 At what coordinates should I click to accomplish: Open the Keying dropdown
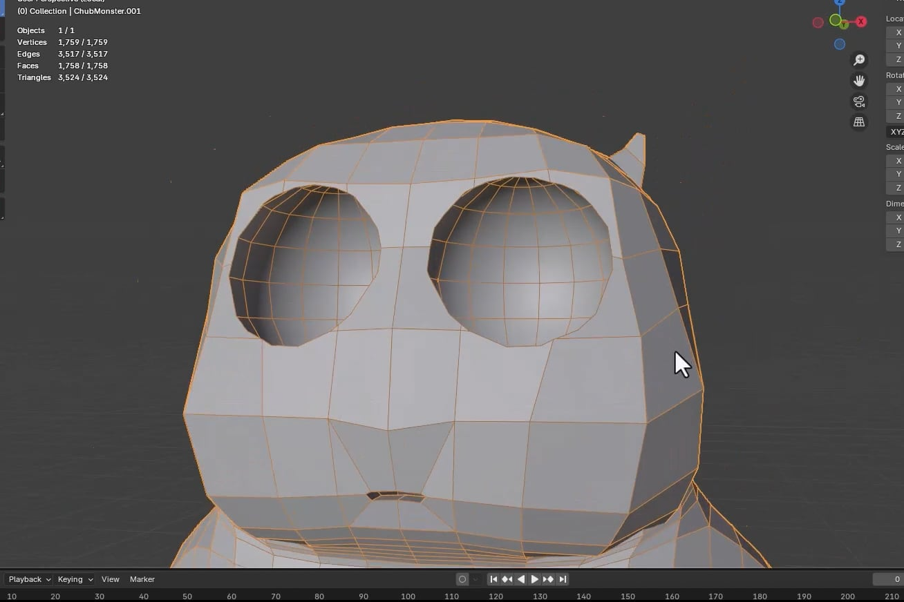(75, 579)
